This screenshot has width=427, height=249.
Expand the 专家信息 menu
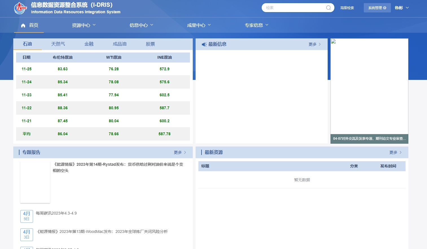[257, 25]
